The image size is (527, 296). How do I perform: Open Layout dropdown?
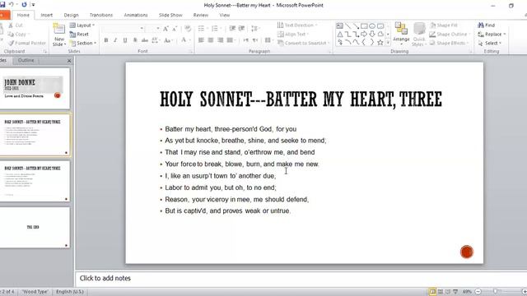point(82,25)
